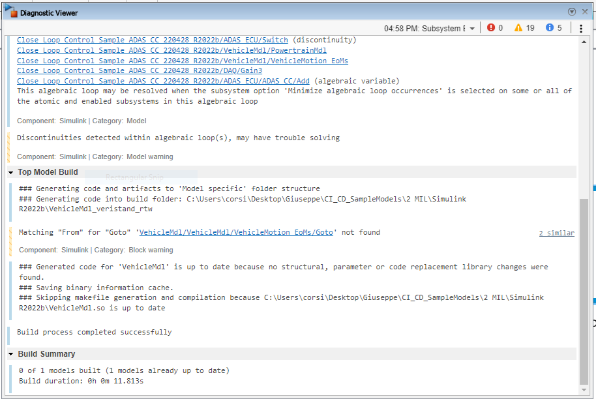Click 'Category: Block warning' label
This screenshot has height=403, width=596.
134,250
